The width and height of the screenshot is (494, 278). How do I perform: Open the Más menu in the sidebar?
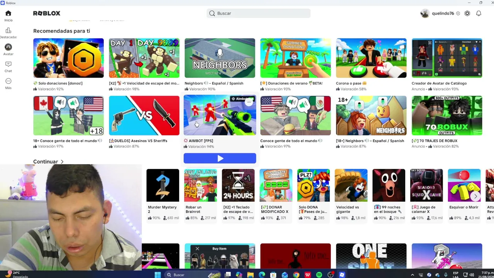pyautogui.click(x=8, y=83)
